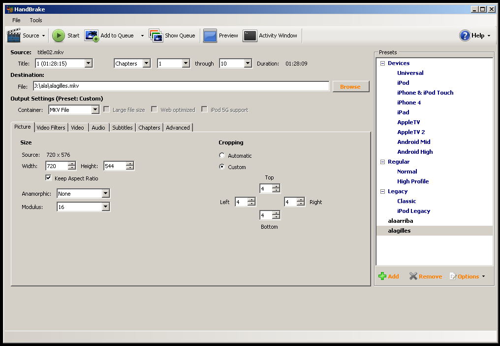
Task: Switch to the Advanced tab
Action: coord(178,128)
